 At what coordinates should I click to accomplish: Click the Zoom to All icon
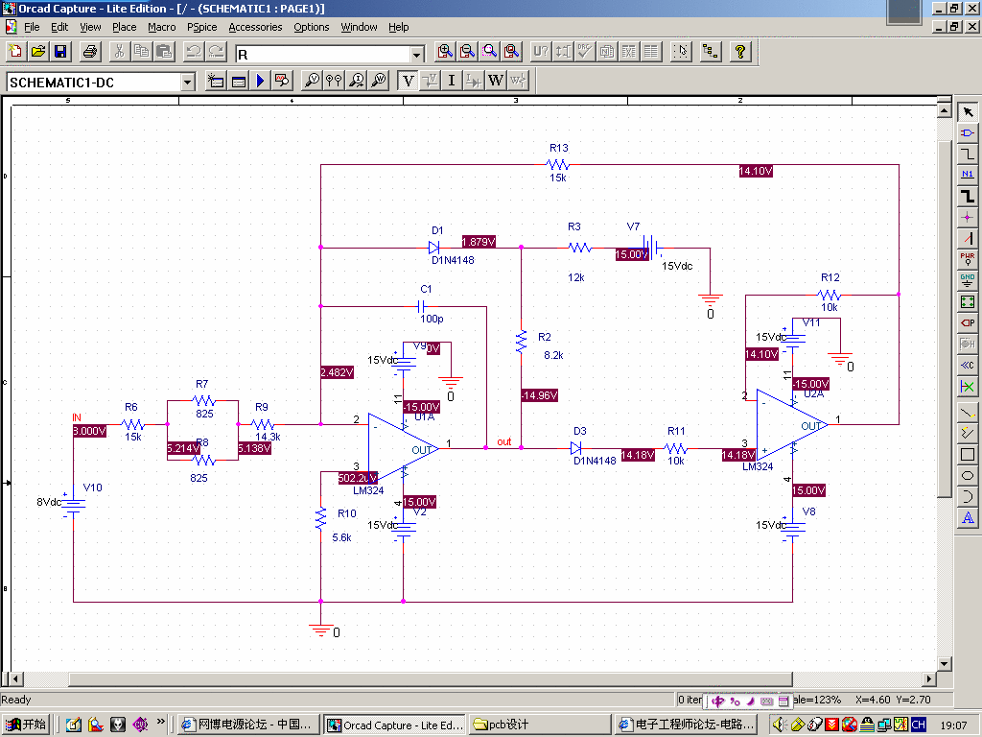coord(512,52)
